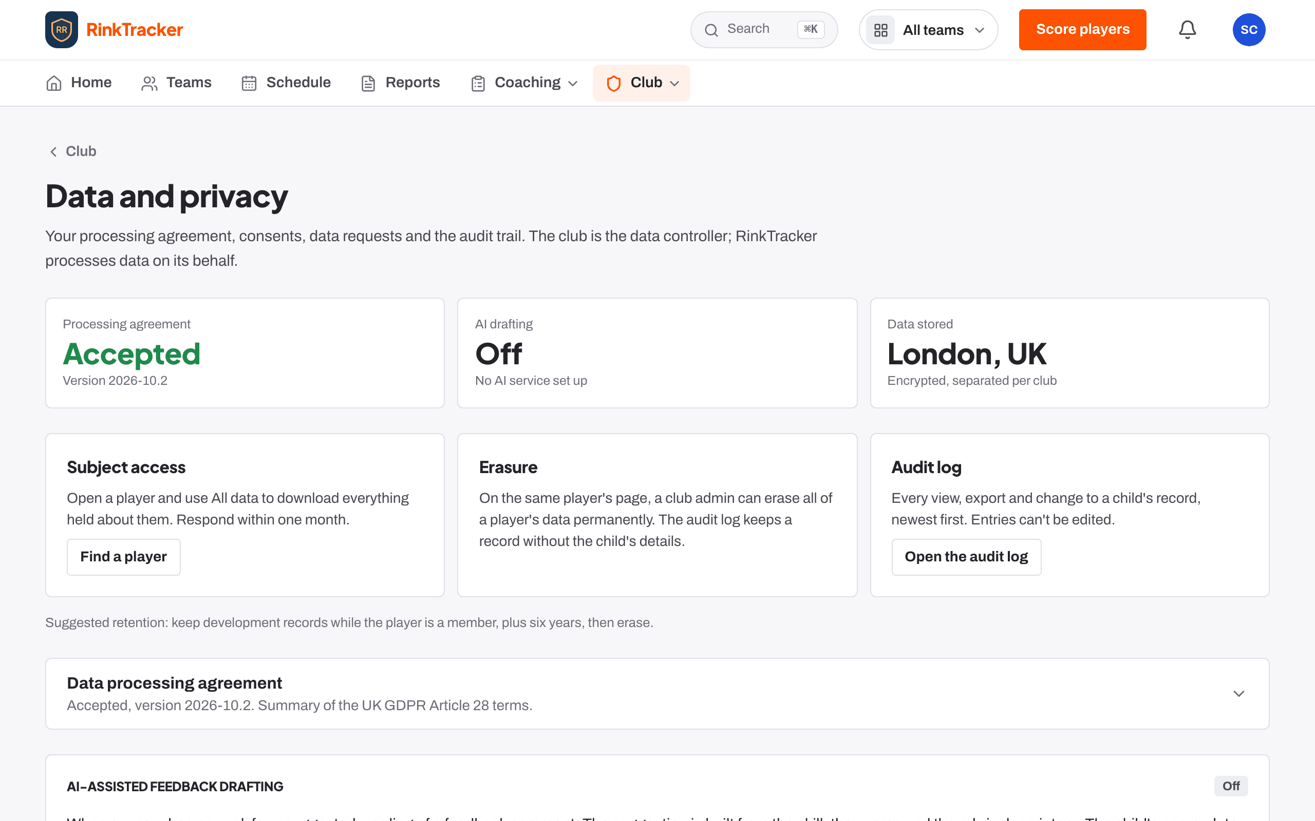Open the notifications bell
The height and width of the screenshot is (821, 1315).
point(1187,30)
